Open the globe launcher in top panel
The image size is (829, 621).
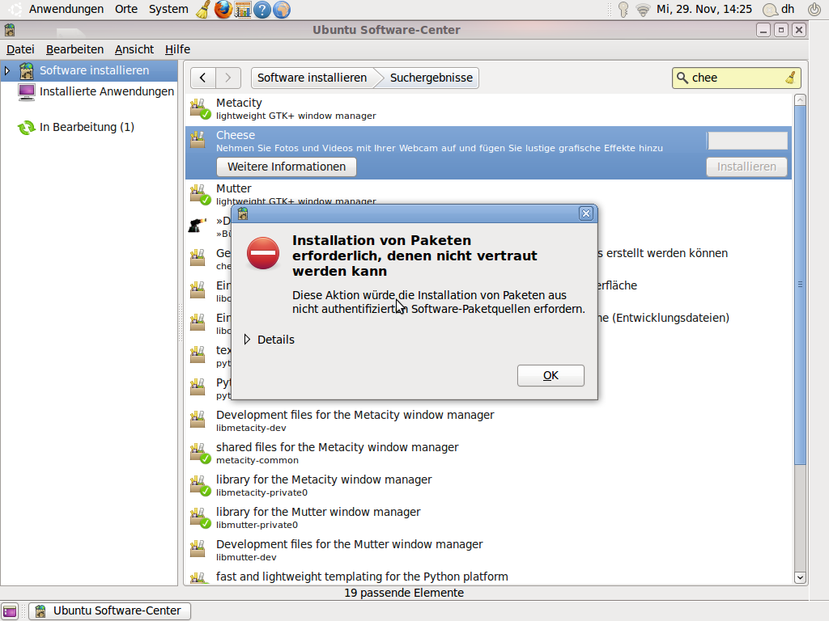[281, 9]
